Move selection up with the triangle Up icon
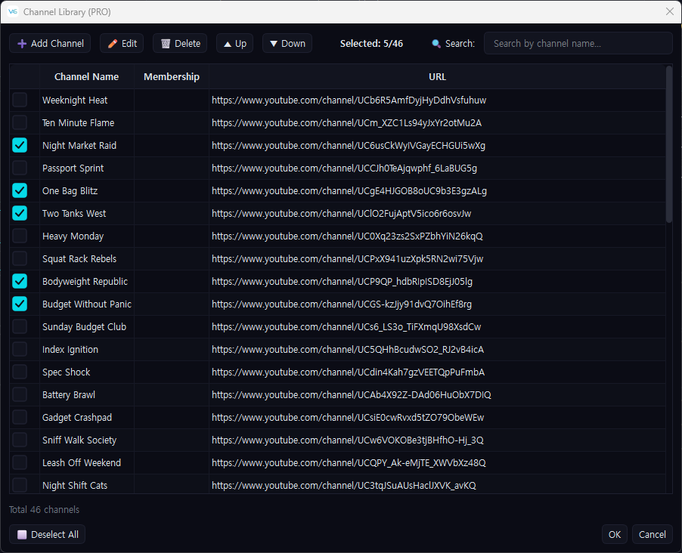682x553 pixels. 228,44
